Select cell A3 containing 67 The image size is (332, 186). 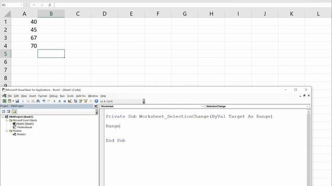(x=24, y=38)
